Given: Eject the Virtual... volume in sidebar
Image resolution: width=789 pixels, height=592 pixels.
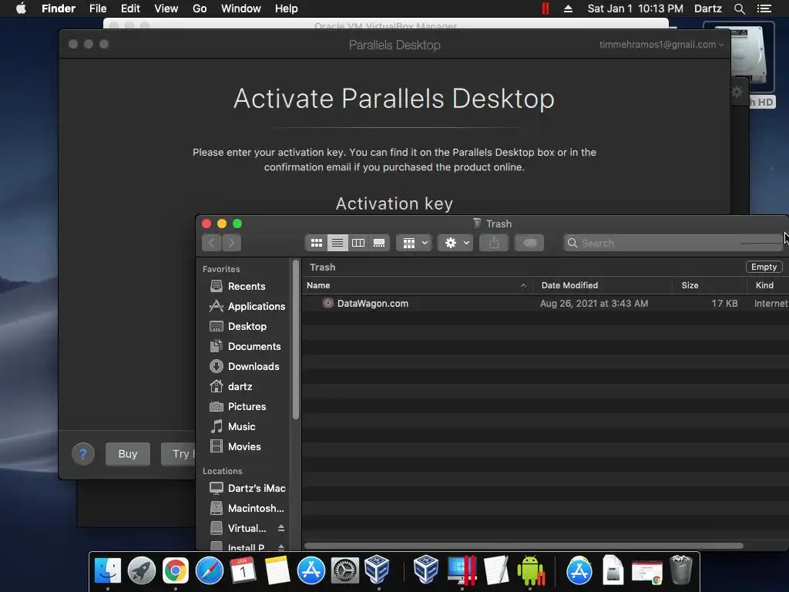Looking at the screenshot, I should (x=281, y=528).
